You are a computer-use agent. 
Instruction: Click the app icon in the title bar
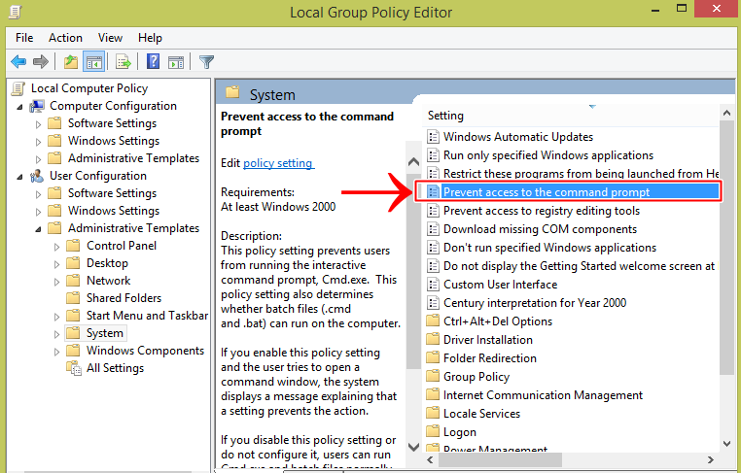(16, 12)
